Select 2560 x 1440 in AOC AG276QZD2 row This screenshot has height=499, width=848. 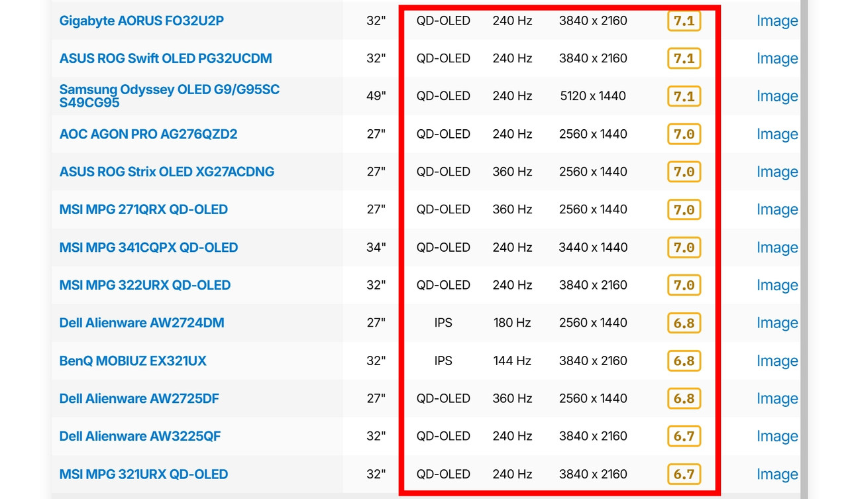(x=593, y=134)
